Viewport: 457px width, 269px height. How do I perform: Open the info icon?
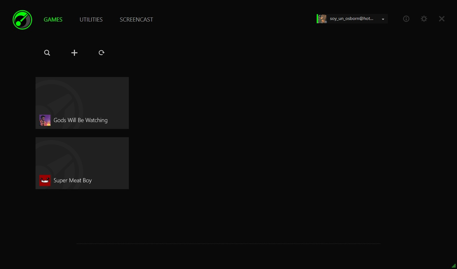406,19
